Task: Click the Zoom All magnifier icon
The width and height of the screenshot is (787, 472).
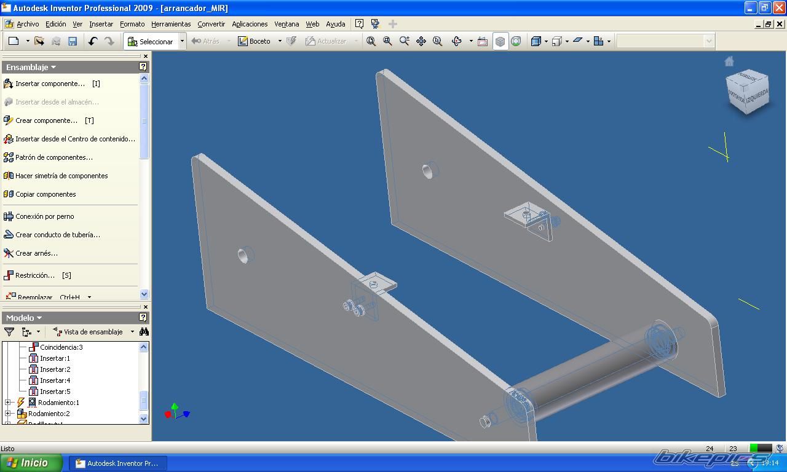Action: tap(371, 41)
